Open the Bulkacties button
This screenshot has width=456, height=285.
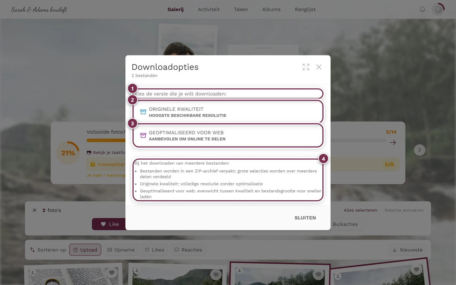(345, 224)
